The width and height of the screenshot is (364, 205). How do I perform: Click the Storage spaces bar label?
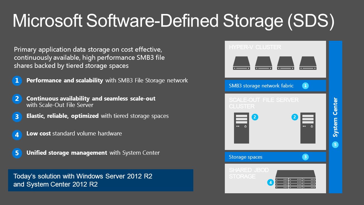pyautogui.click(x=245, y=157)
